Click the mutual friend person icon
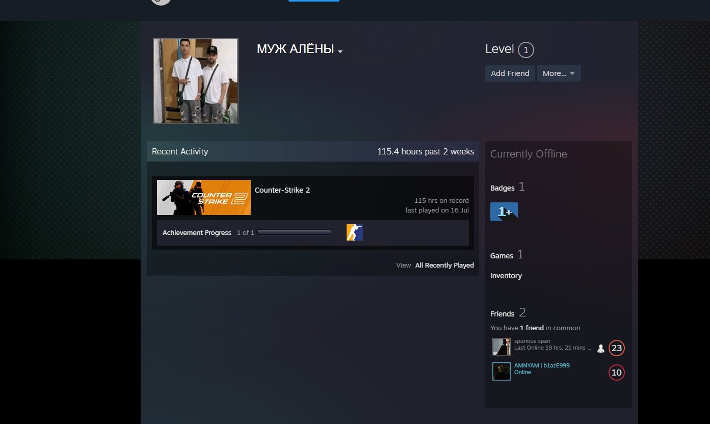The height and width of the screenshot is (424, 710). coord(601,349)
